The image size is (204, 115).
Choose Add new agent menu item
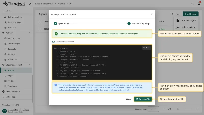pyautogui.click(x=186, y=21)
